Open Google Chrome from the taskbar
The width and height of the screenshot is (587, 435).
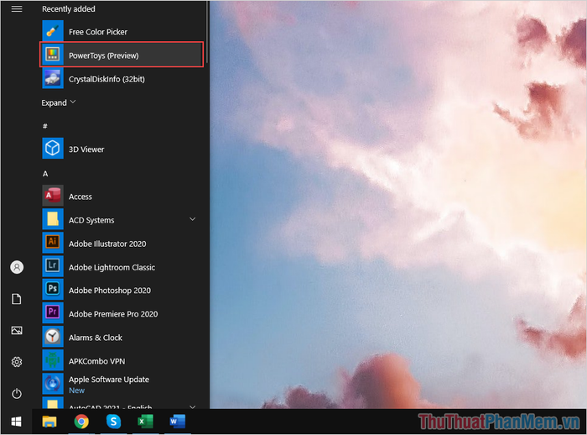point(81,422)
